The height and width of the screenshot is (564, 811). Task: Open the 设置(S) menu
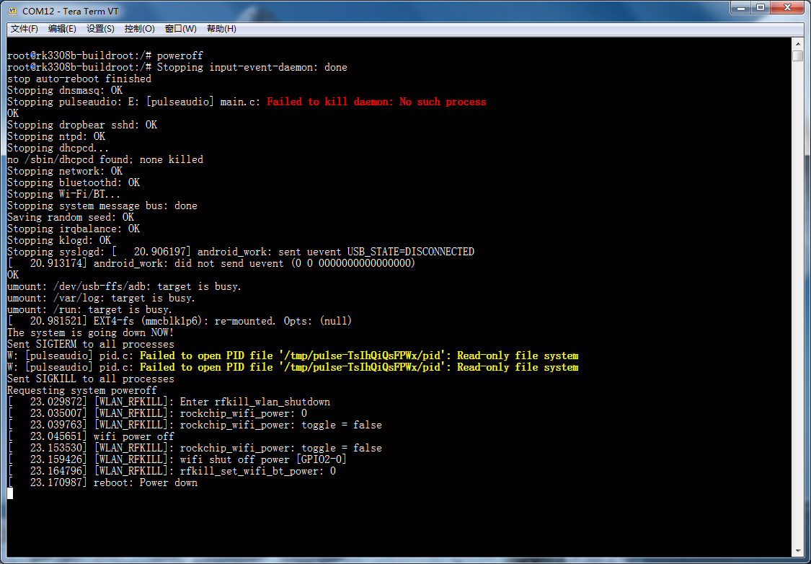100,29
